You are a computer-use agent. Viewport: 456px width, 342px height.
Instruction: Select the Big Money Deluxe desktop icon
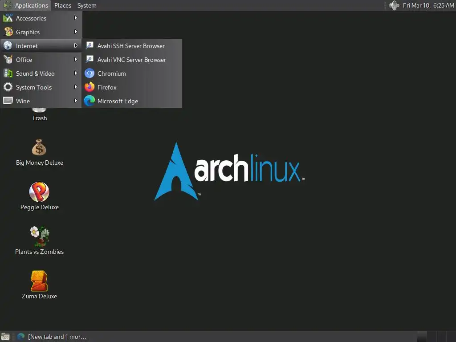pyautogui.click(x=39, y=148)
